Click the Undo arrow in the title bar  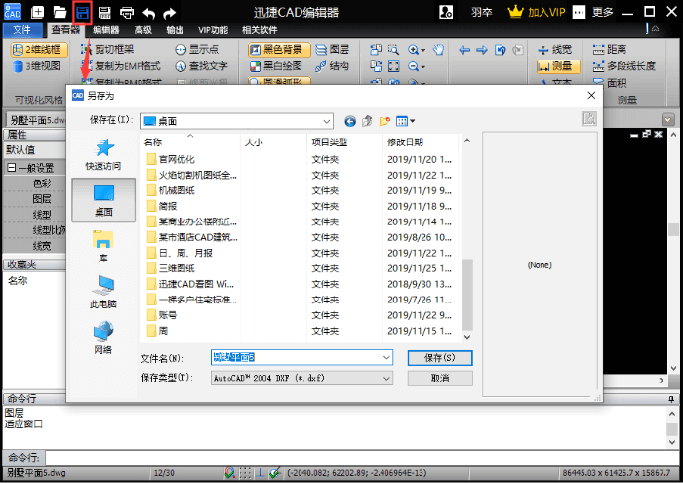149,13
